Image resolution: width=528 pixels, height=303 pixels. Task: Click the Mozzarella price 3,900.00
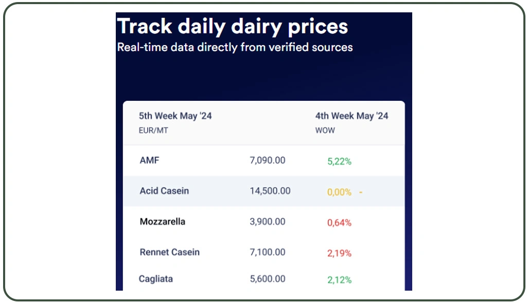(x=267, y=222)
